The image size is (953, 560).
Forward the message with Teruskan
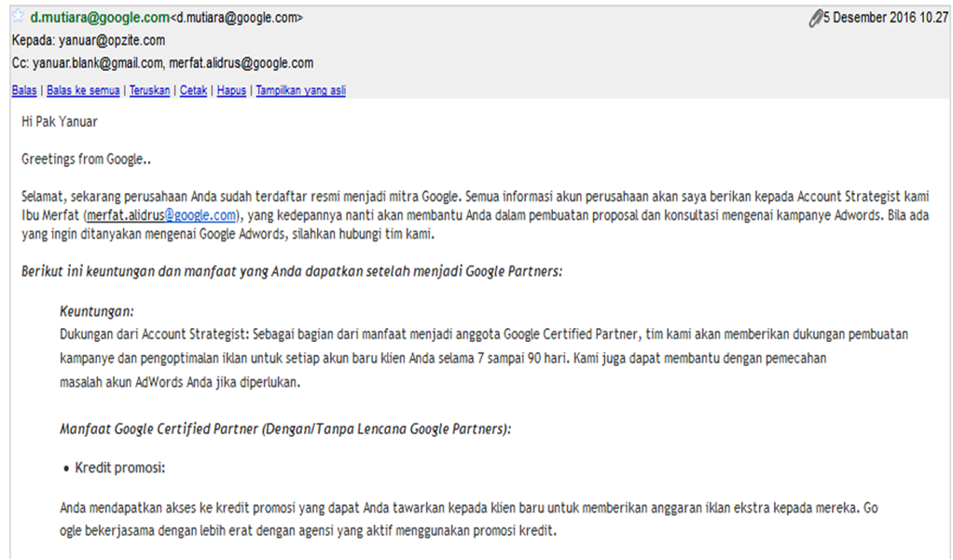tap(149, 90)
